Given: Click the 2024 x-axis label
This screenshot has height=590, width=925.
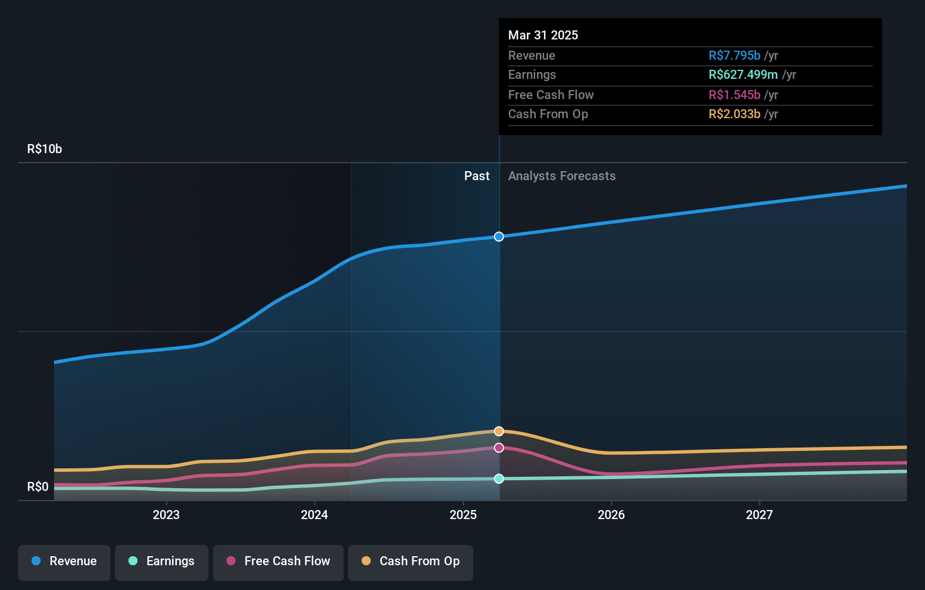Looking at the screenshot, I should point(314,515).
